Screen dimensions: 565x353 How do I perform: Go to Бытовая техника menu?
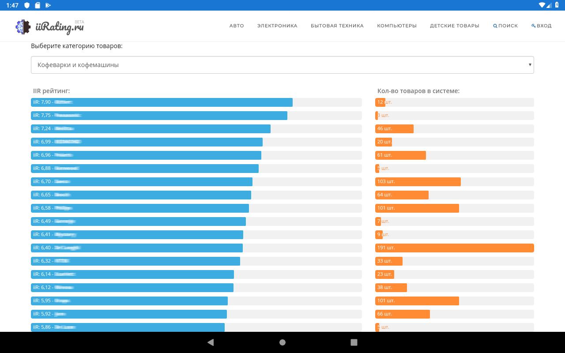[337, 26]
